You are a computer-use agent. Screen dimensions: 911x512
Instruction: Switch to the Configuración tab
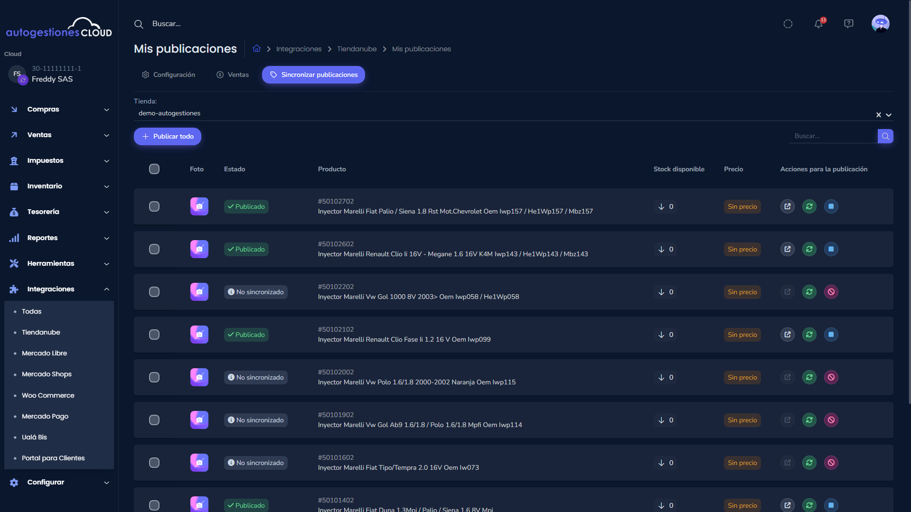coord(169,74)
